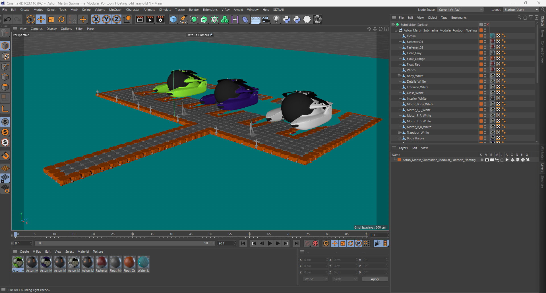Open the material manager Texture menu
The width and height of the screenshot is (546, 293).
[98, 252]
